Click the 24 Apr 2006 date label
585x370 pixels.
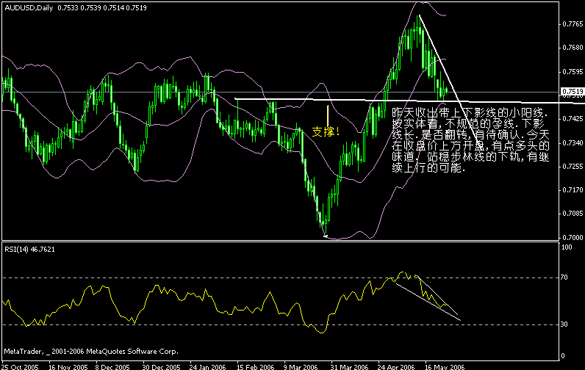(396, 367)
